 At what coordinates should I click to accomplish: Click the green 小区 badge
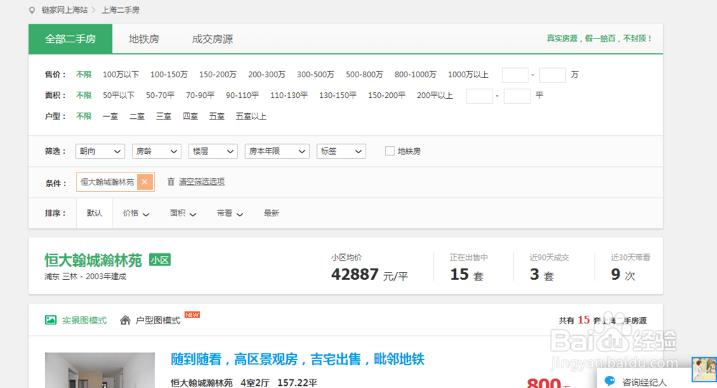pyautogui.click(x=160, y=260)
